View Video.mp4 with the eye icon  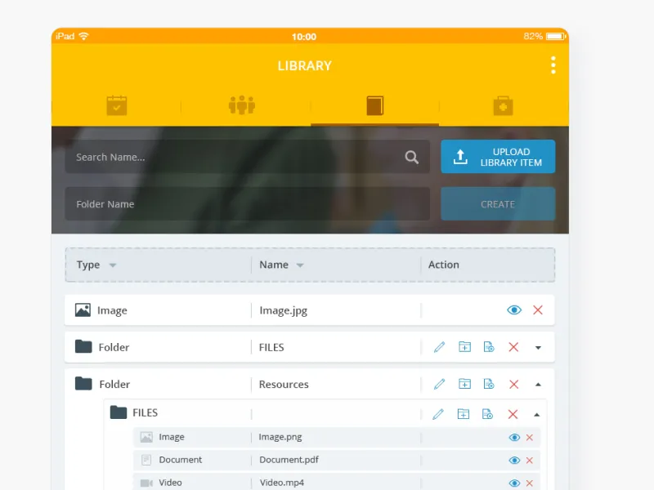tap(514, 483)
